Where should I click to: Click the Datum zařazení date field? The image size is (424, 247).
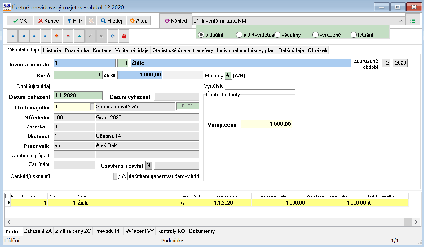78,96
